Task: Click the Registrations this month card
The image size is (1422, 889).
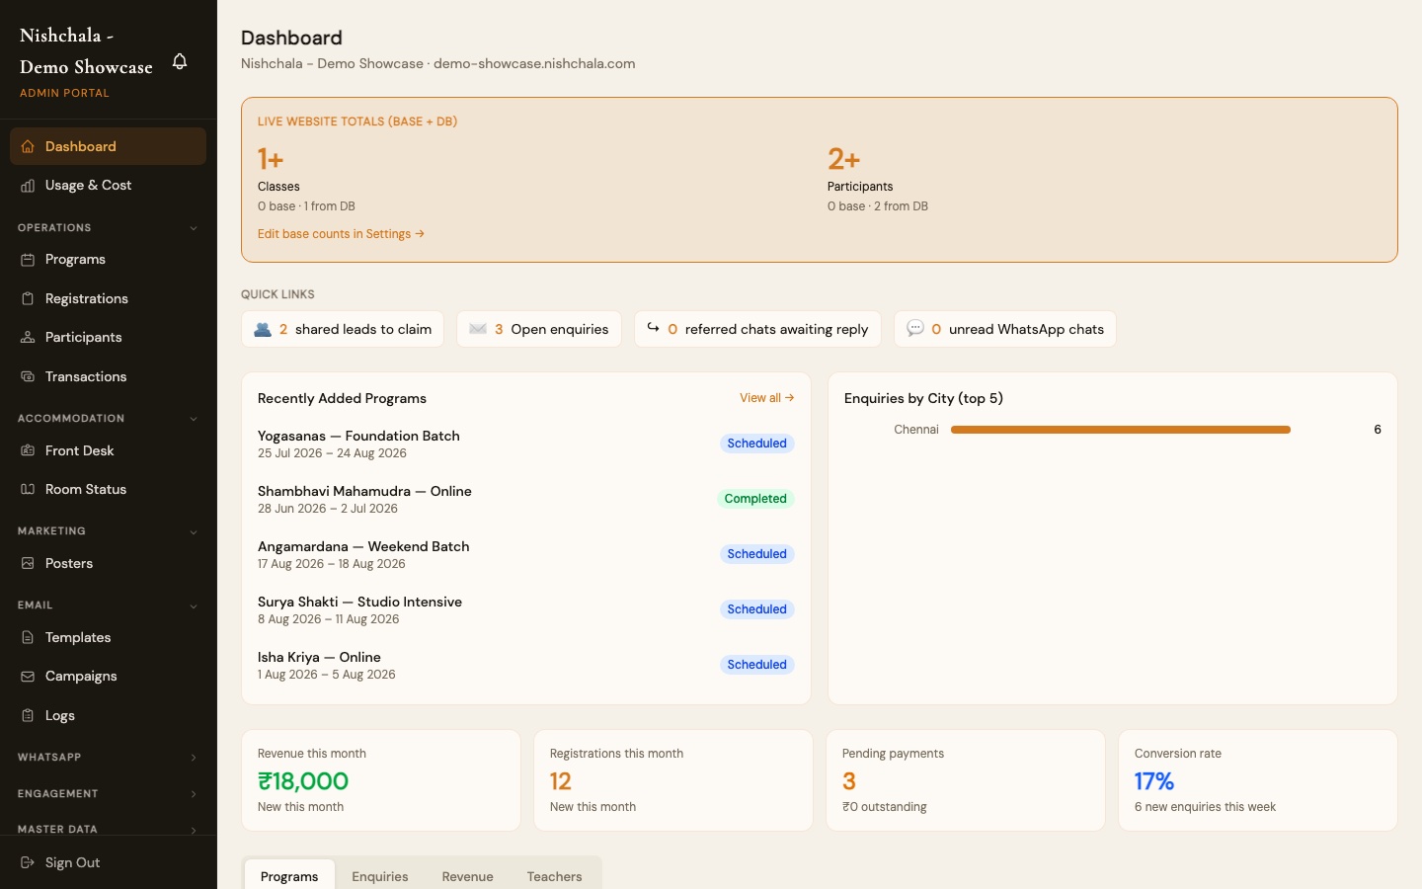Action: (673, 780)
